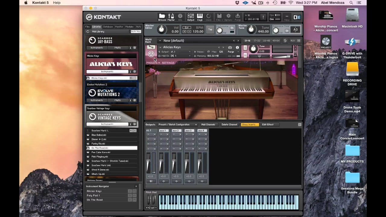Screen dimensions: 386x217
Task: Switch to the Database tab
Action: pyautogui.click(x=108, y=27)
